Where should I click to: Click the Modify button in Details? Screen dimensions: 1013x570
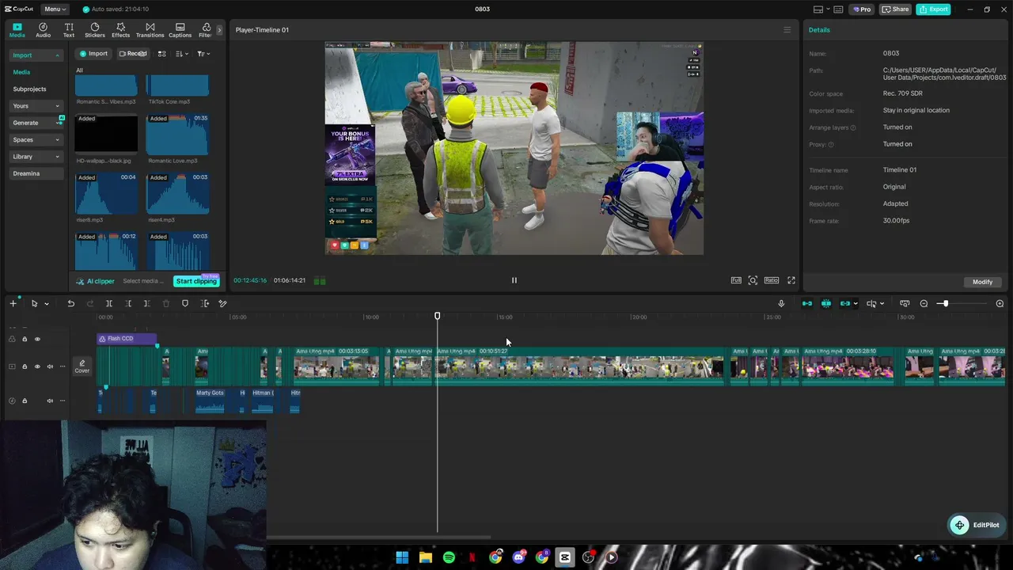[982, 282]
